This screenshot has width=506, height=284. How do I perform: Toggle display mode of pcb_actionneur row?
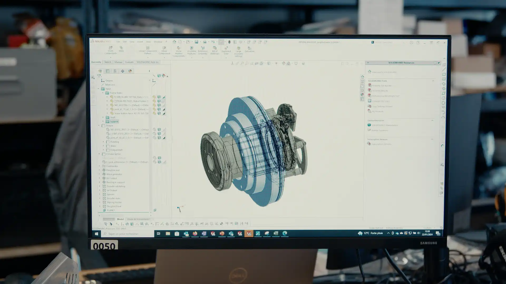(x=159, y=162)
